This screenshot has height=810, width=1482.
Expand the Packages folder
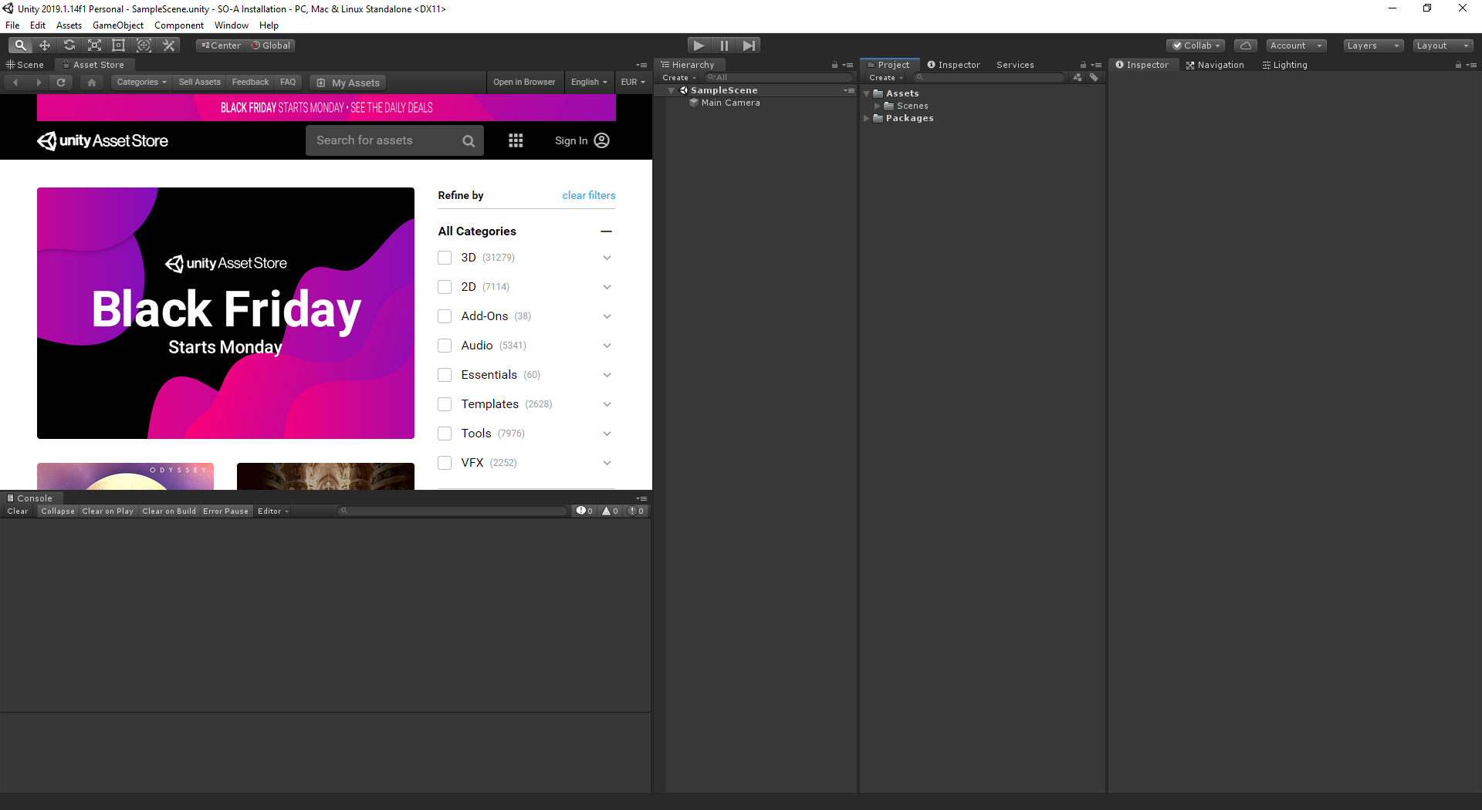coord(867,118)
